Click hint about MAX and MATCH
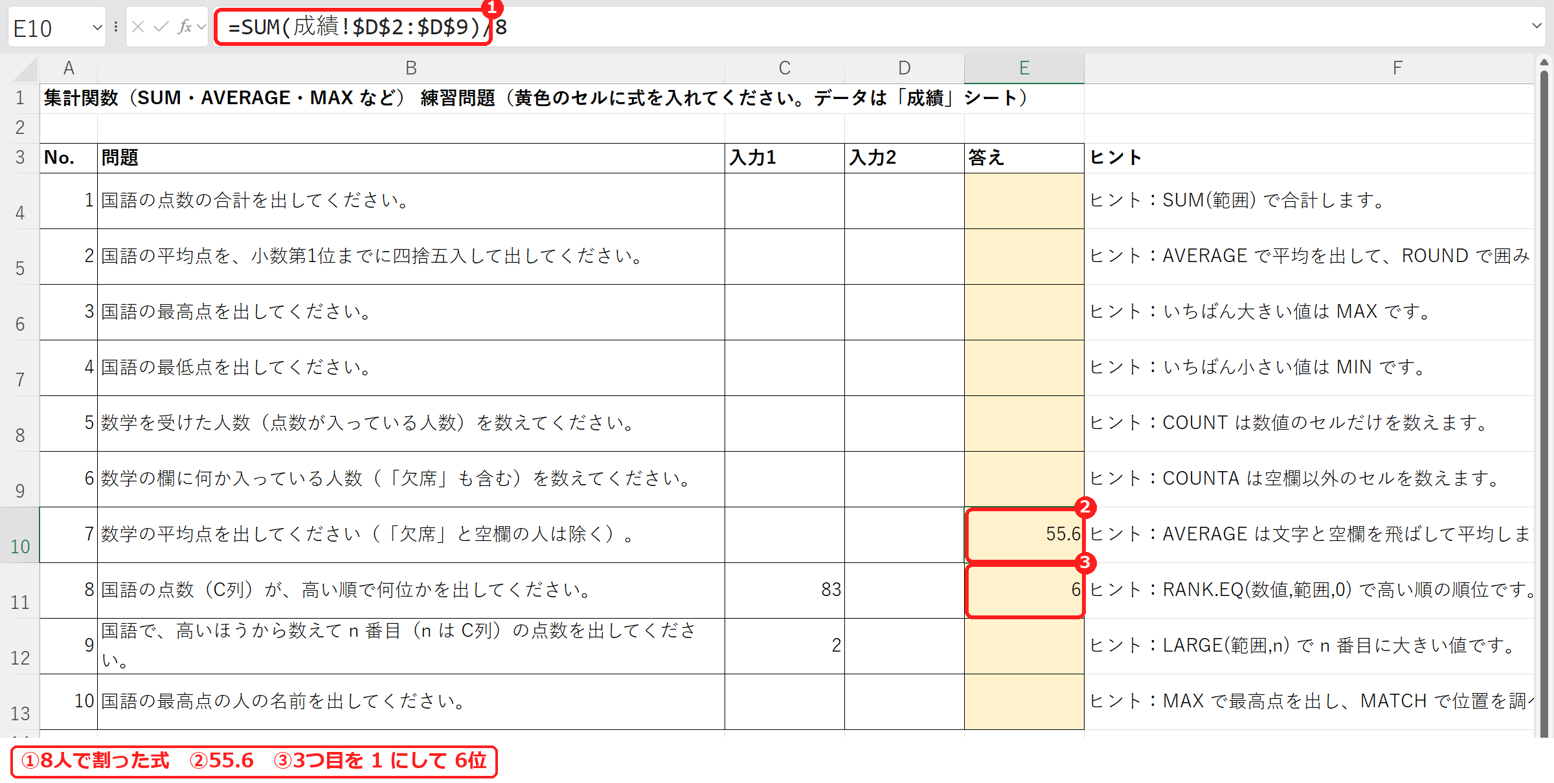Screen dimensions: 1554x783 coord(1309,701)
